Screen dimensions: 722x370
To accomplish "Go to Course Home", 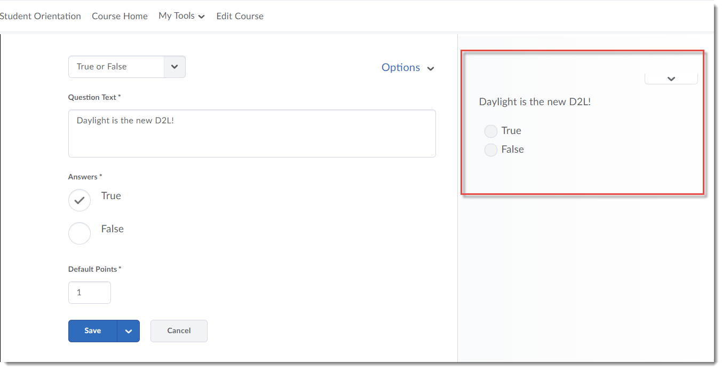I will [x=120, y=16].
